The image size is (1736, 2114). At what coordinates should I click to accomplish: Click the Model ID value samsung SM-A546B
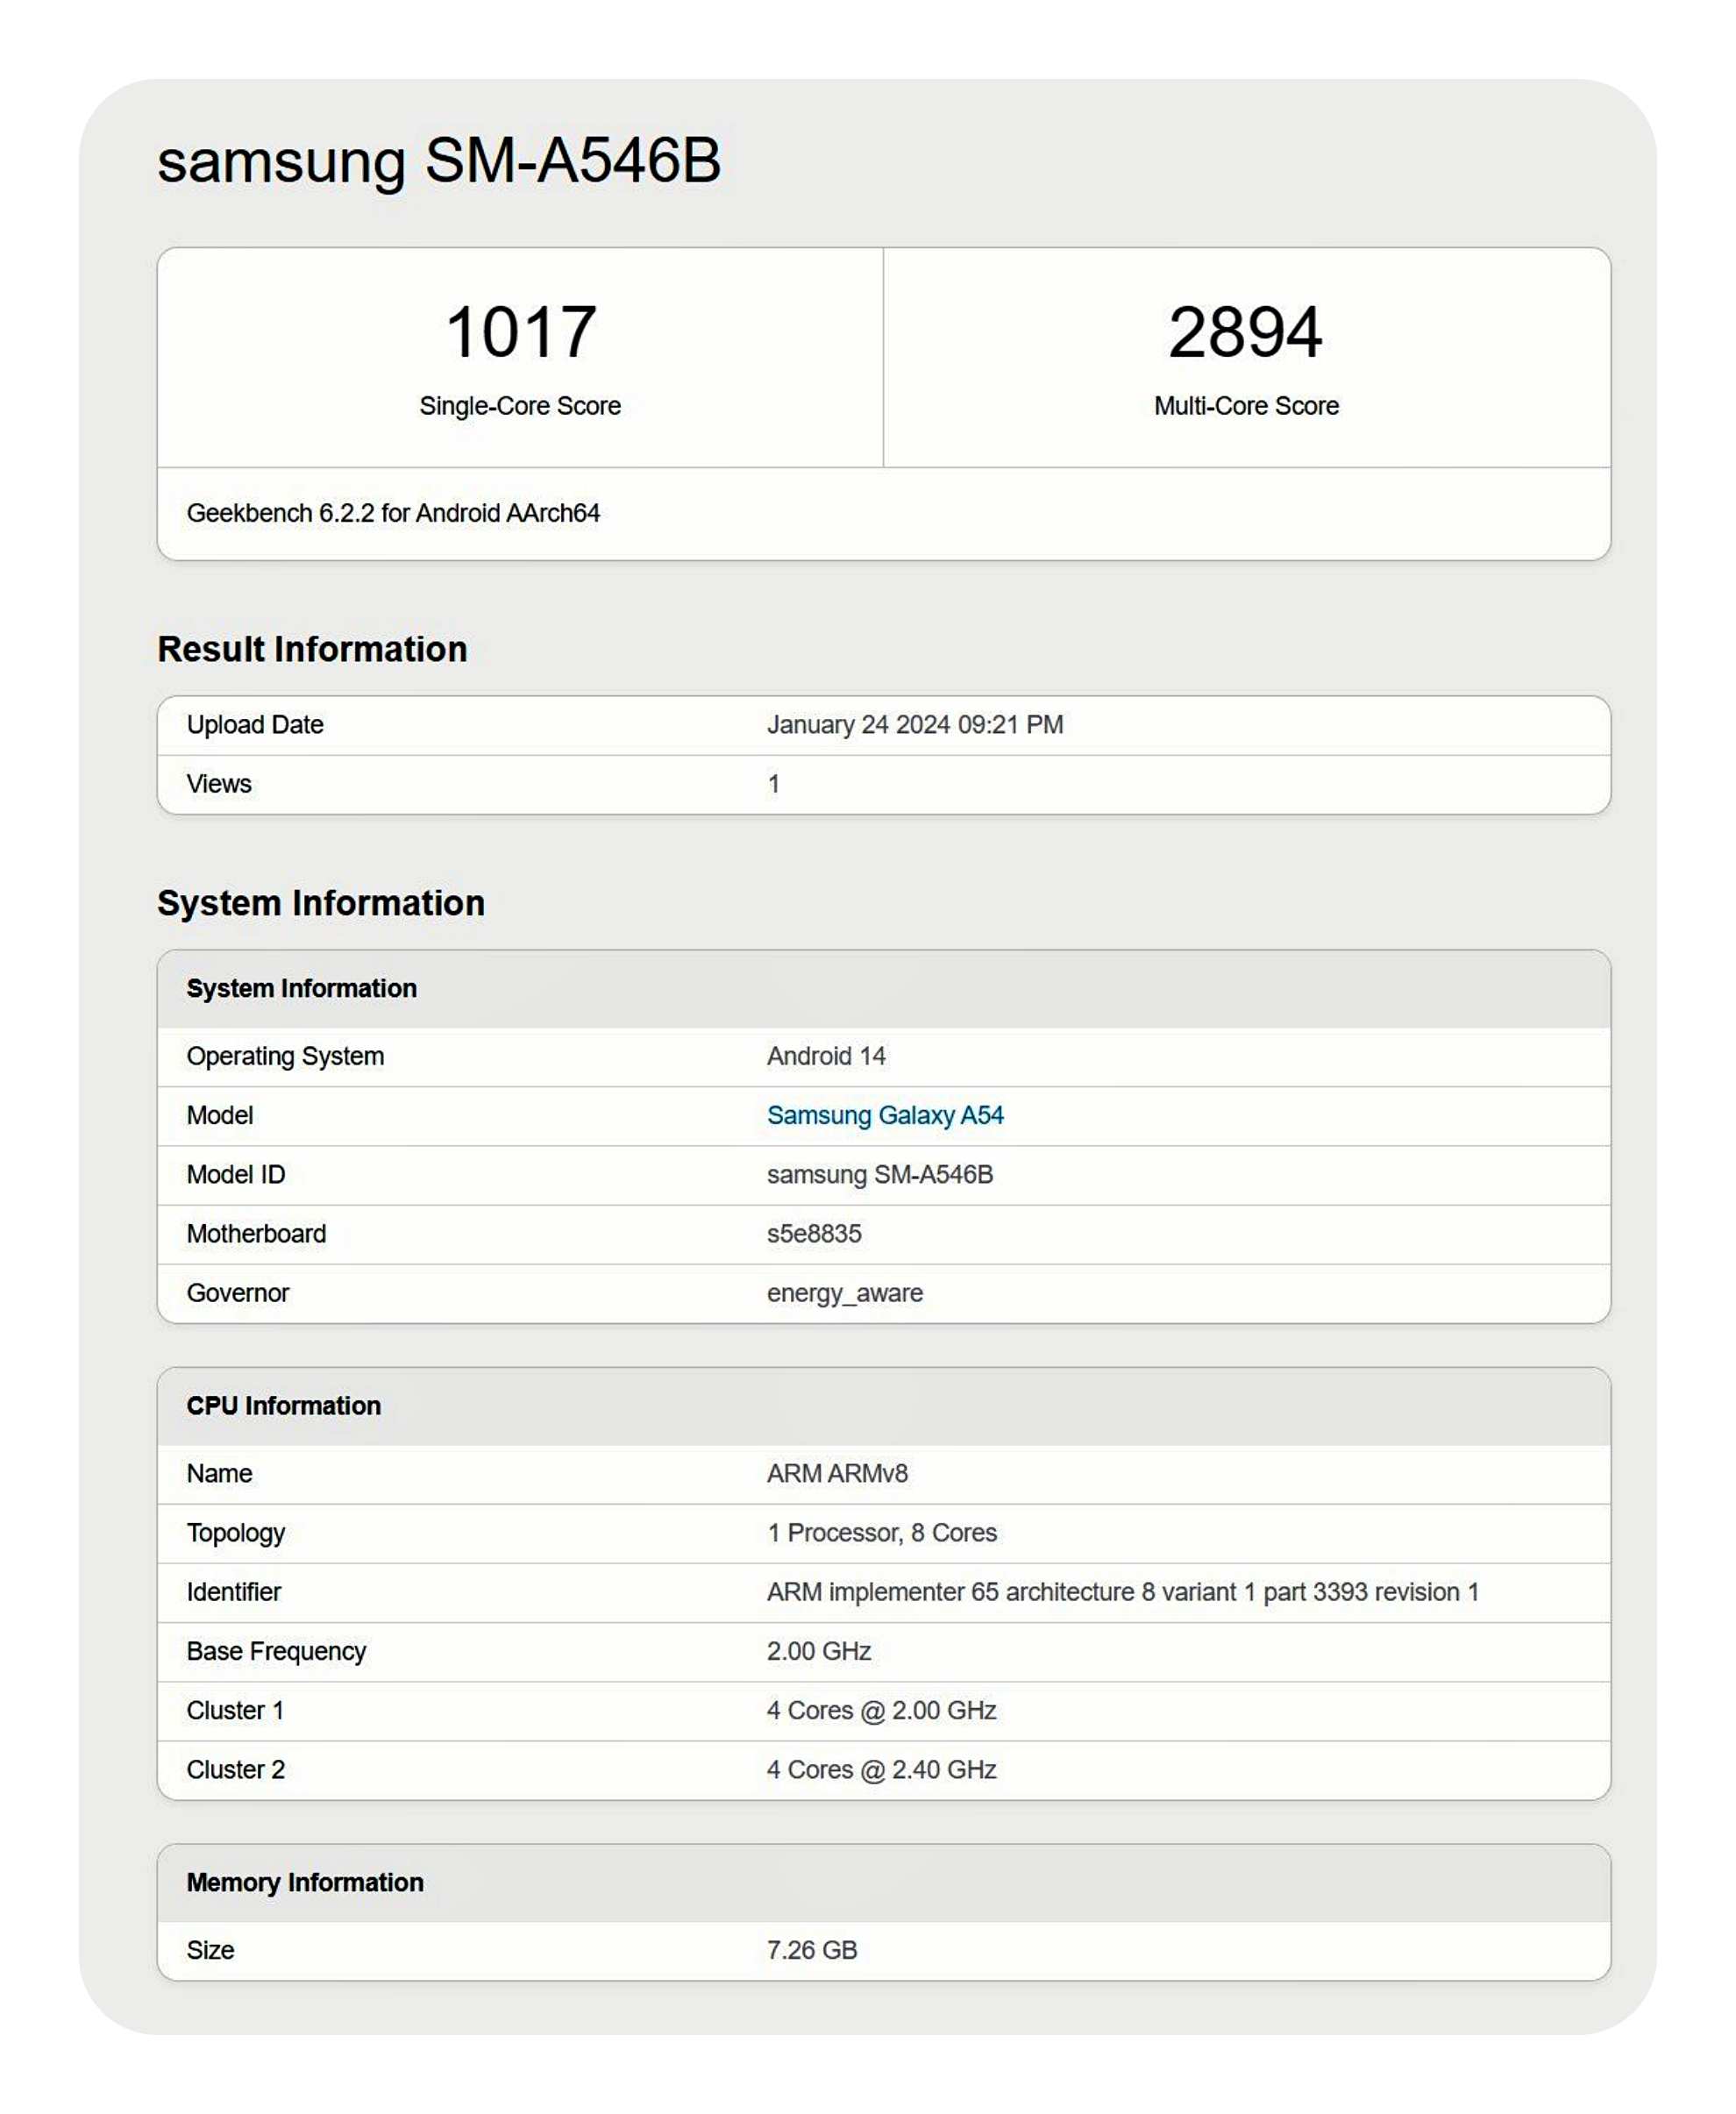pyautogui.click(x=879, y=1174)
